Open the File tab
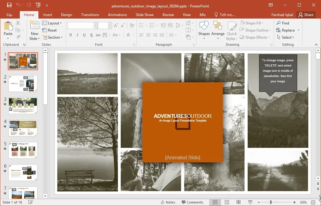Image resolution: width=321 pixels, height=206 pixels. point(9,15)
